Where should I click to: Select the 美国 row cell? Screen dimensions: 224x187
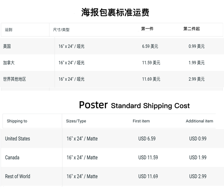(7, 46)
